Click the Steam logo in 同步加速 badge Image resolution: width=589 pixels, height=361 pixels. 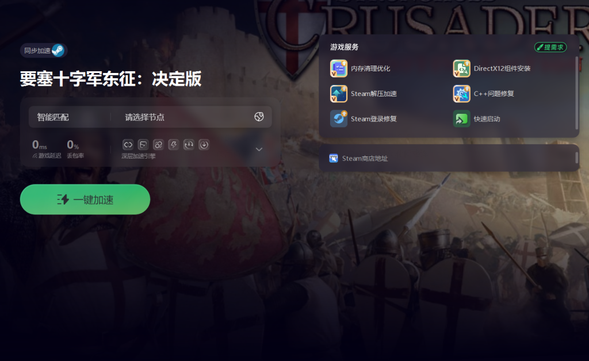(58, 50)
